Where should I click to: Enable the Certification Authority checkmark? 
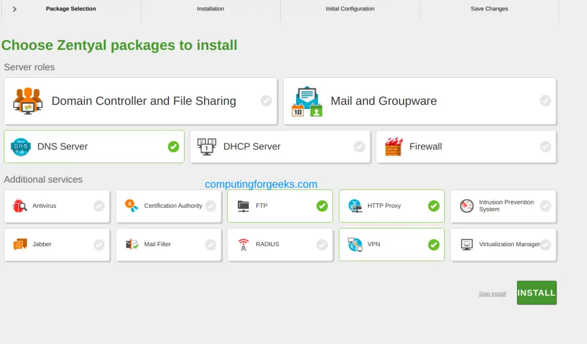211,206
